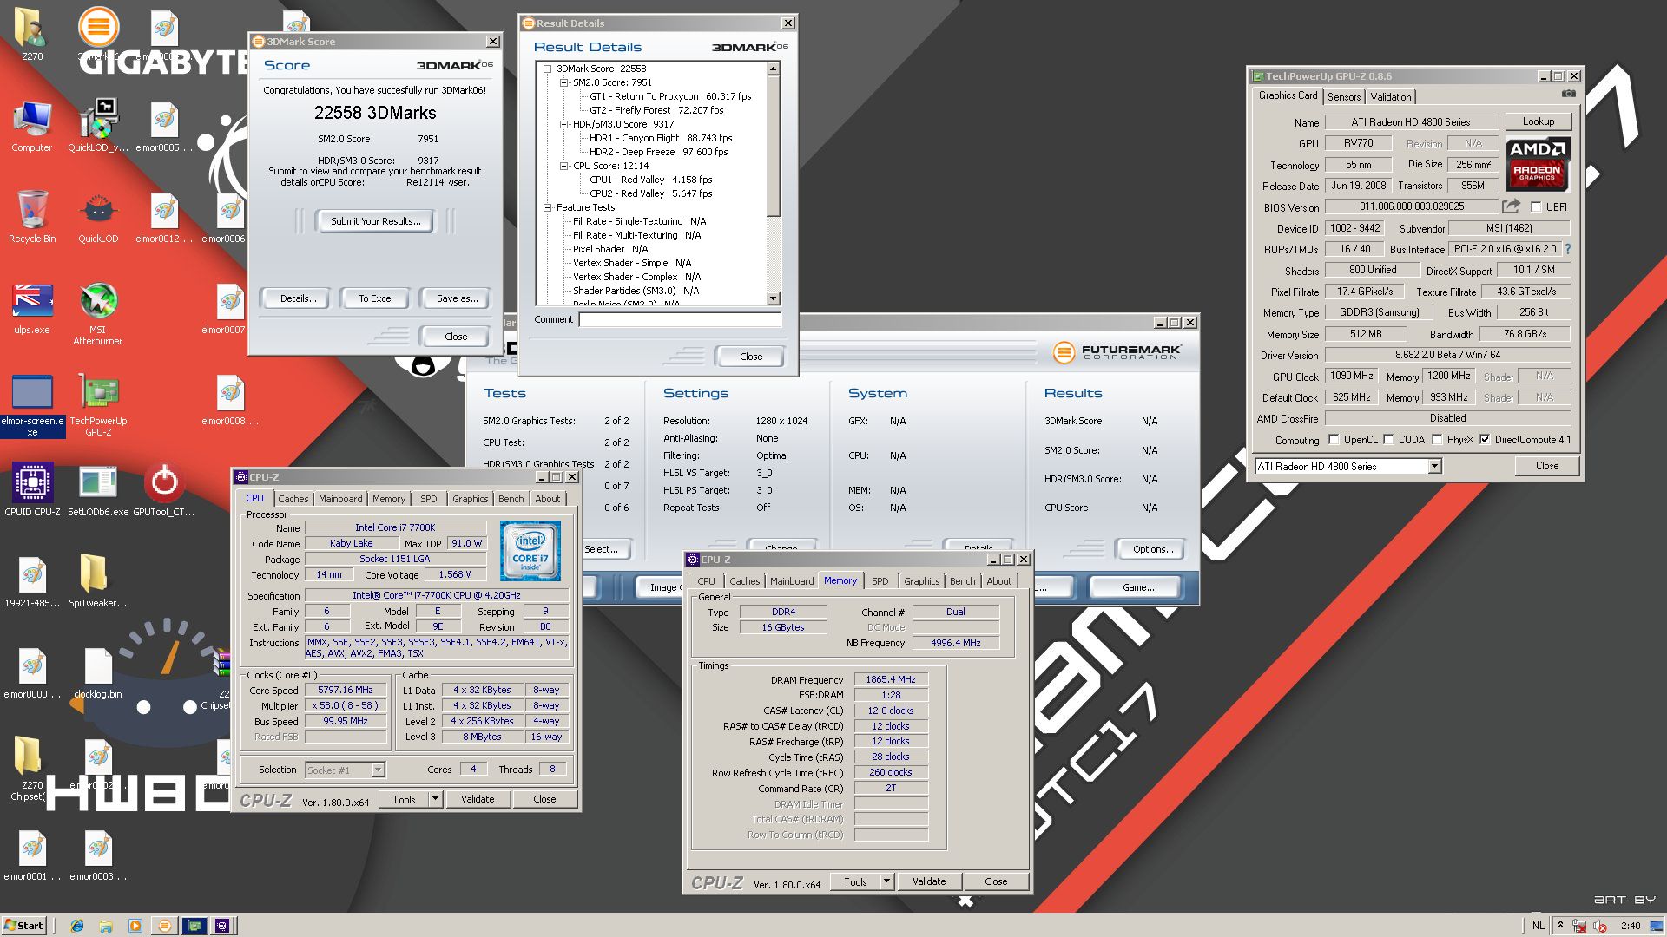
Task: Click scrollbar down arrow in Result Details
Action: 773,298
